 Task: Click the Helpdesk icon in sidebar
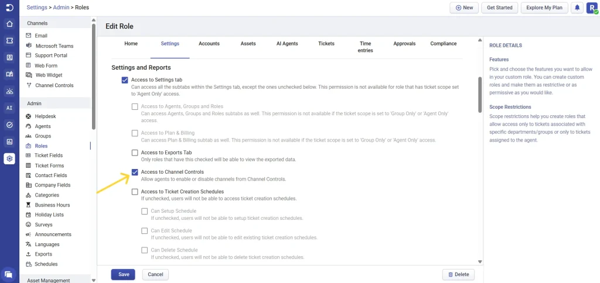(x=28, y=116)
